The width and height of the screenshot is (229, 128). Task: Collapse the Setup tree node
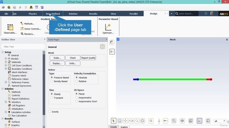coord(3,52)
